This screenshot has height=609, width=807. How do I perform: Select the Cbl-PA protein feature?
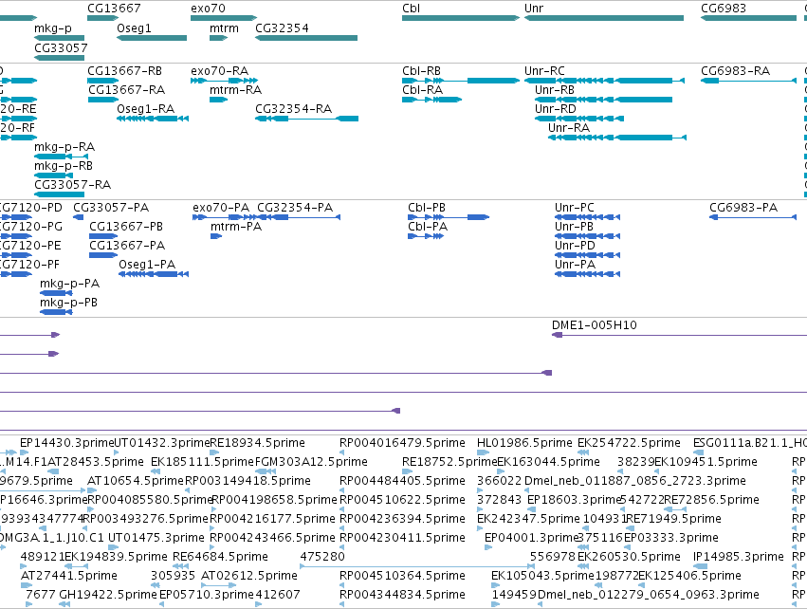pos(426,236)
